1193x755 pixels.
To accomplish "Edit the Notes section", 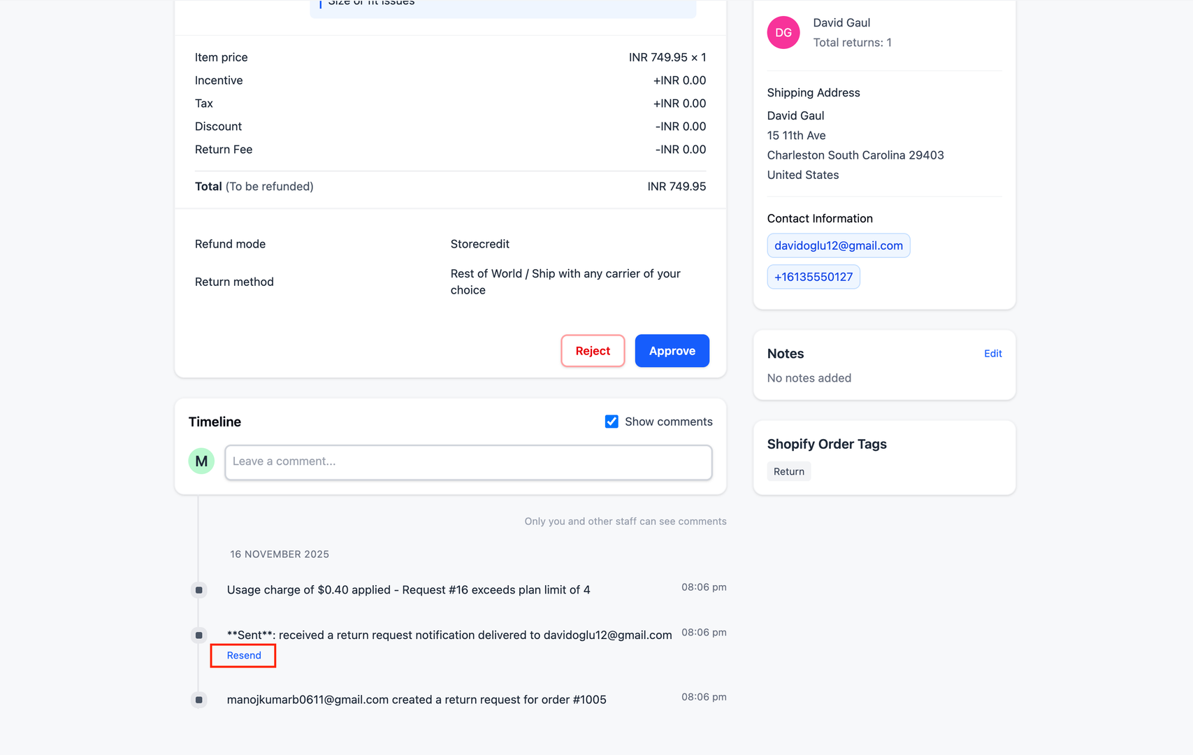I will click(992, 354).
